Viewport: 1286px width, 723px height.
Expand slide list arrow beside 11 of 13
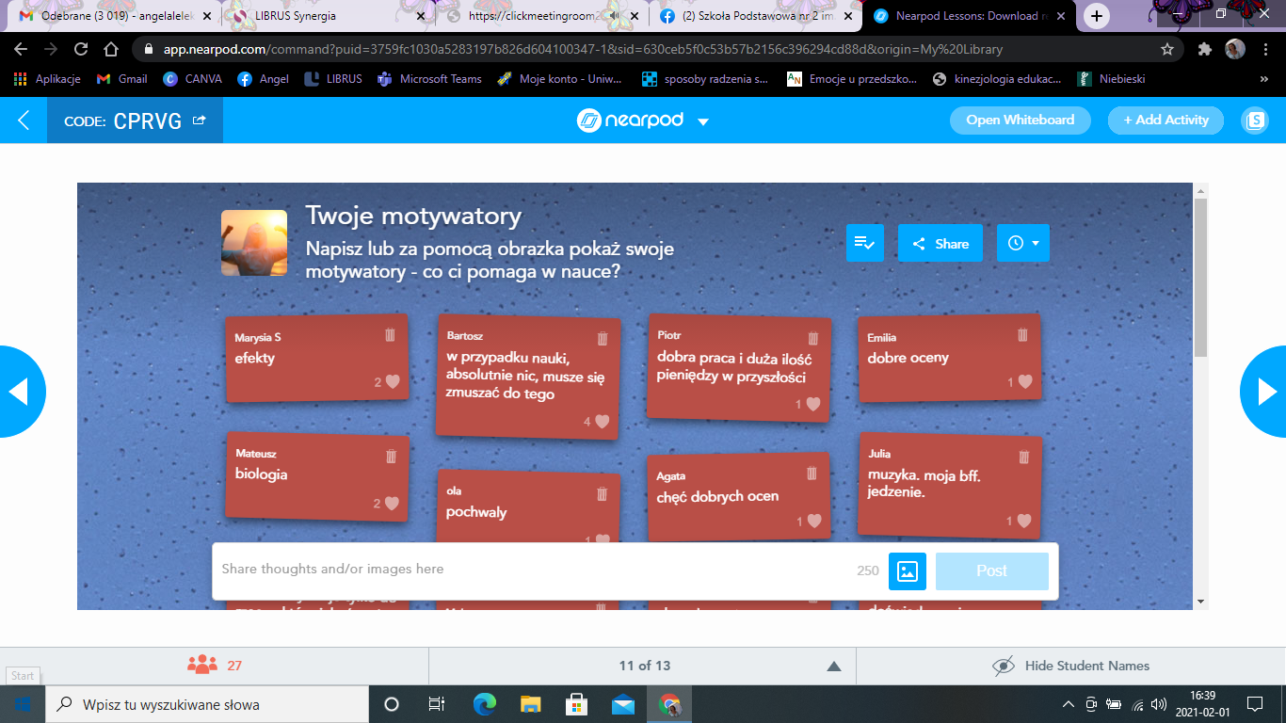click(x=833, y=667)
